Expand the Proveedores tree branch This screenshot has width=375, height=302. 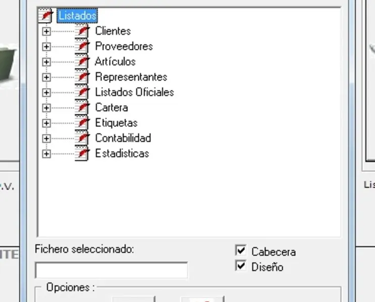coord(46,47)
